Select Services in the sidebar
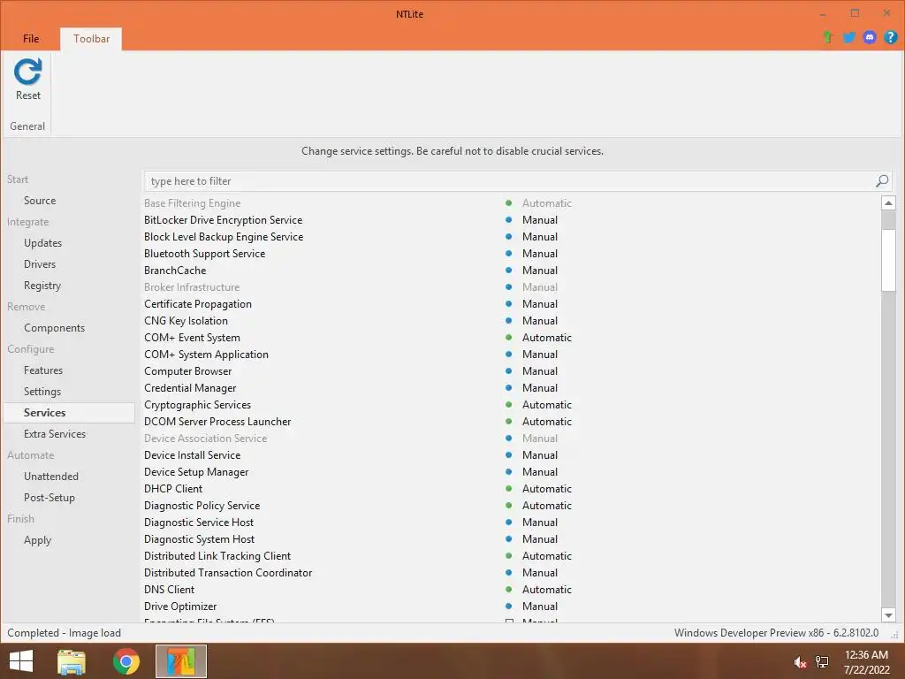The height and width of the screenshot is (679, 905). pyautogui.click(x=69, y=413)
